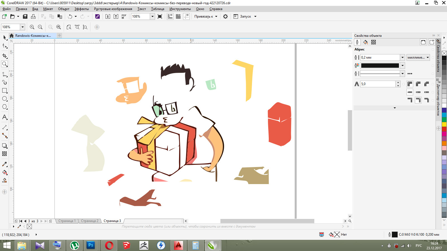Open the Undo history dropdown arrow

click(76, 16)
